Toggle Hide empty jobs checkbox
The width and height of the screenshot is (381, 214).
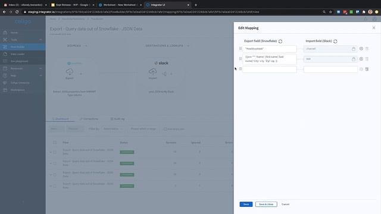[165, 129]
